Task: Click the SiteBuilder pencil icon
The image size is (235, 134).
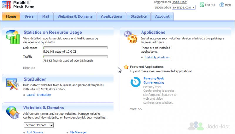Action: (x=13, y=84)
